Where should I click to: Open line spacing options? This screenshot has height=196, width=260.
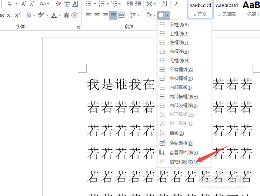pos(135,16)
